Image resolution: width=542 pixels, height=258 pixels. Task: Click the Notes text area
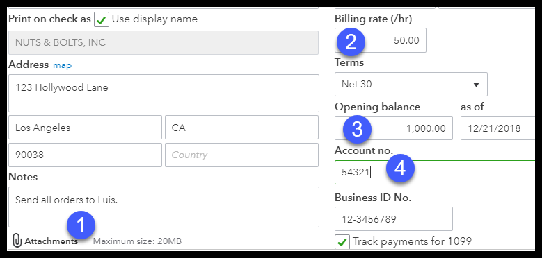point(164,207)
